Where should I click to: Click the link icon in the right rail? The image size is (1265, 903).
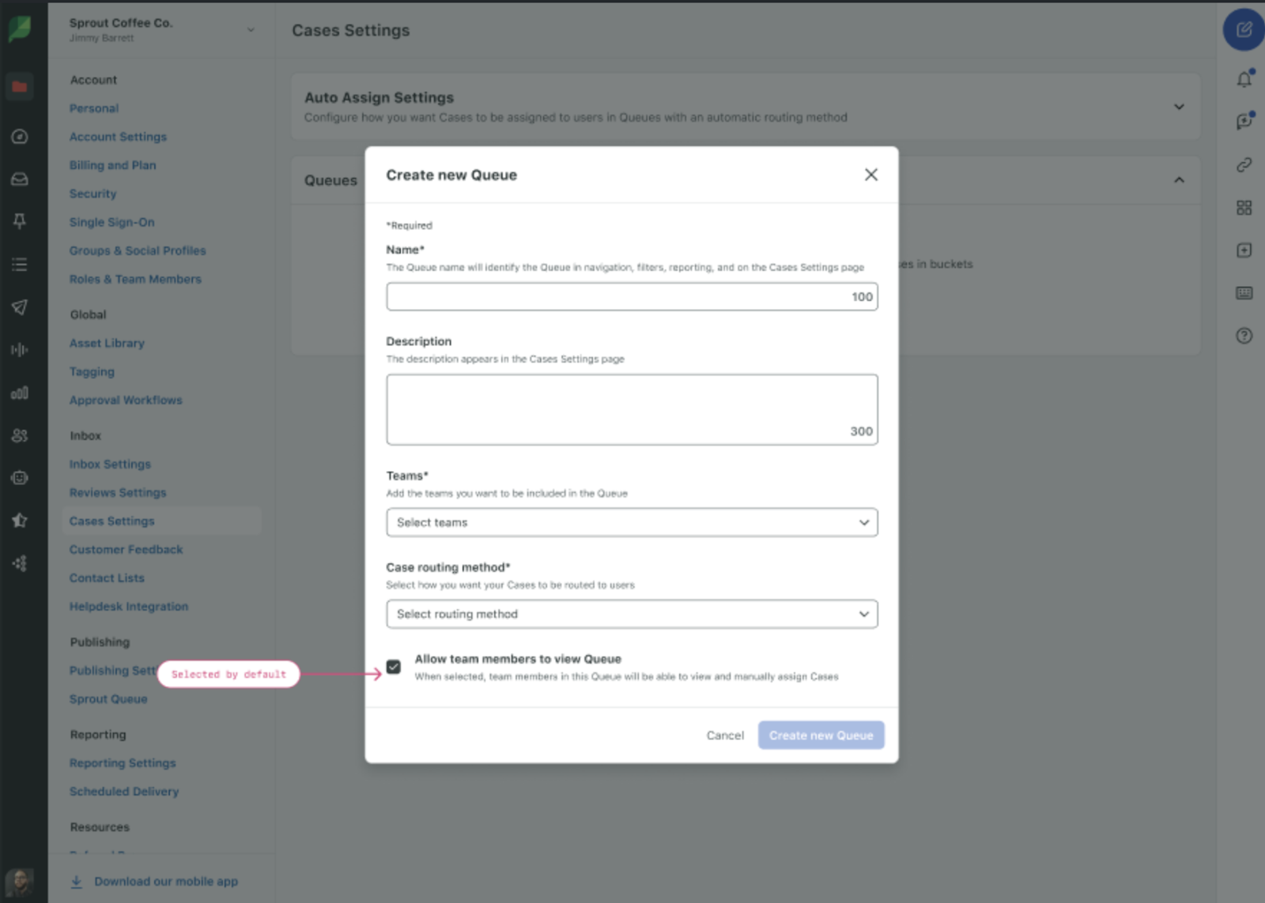coord(1244,164)
